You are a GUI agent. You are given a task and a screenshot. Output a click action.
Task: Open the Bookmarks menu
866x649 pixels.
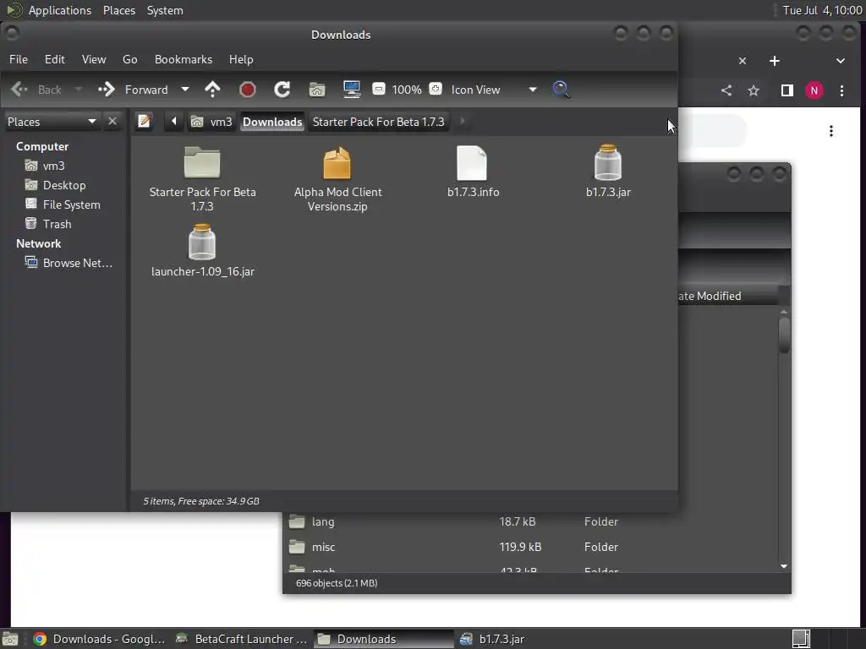click(x=184, y=59)
